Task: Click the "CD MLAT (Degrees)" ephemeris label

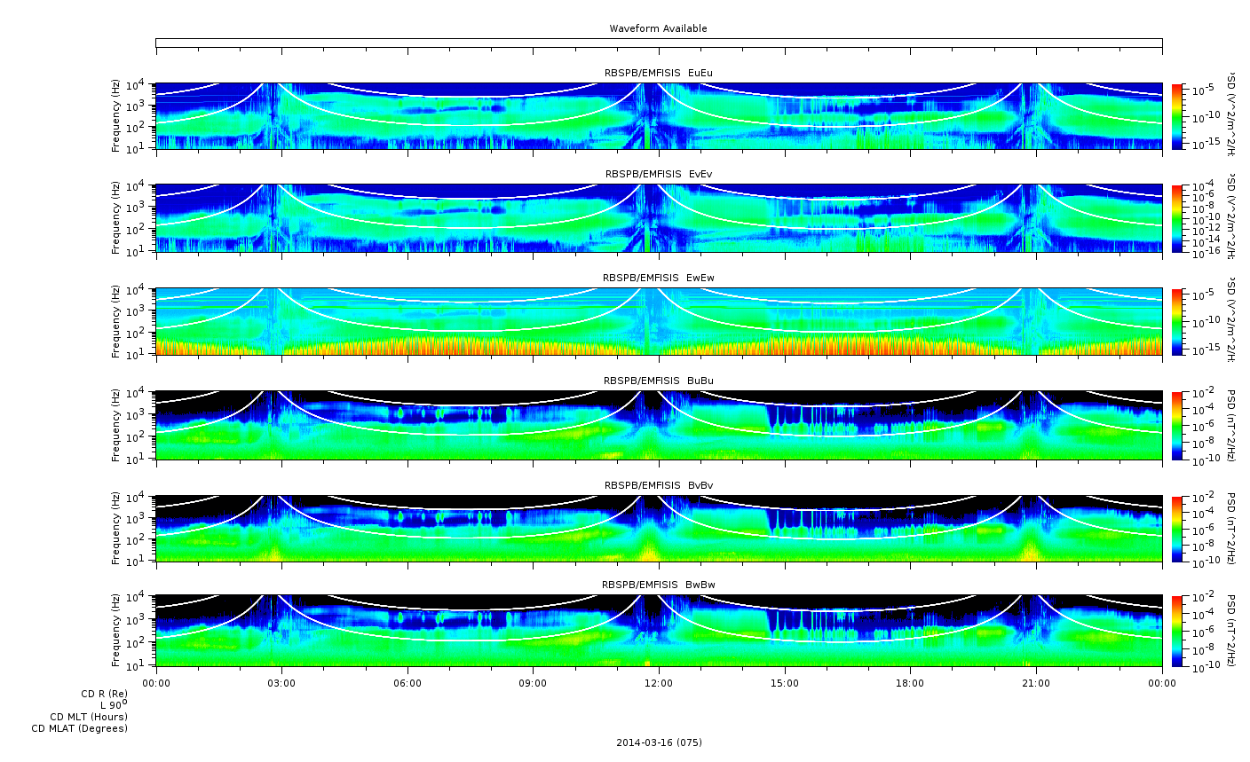Action: (80, 728)
